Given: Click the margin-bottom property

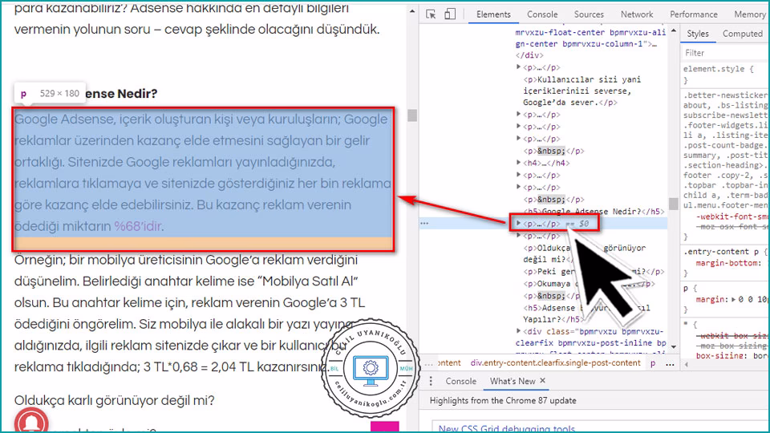Looking at the screenshot, I should [727, 263].
